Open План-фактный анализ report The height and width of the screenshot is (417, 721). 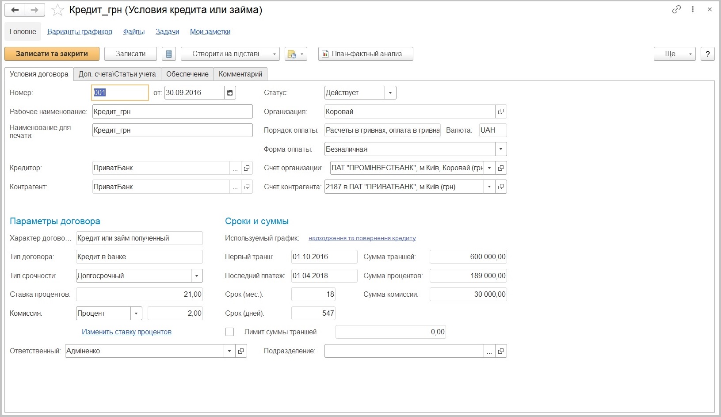366,54
